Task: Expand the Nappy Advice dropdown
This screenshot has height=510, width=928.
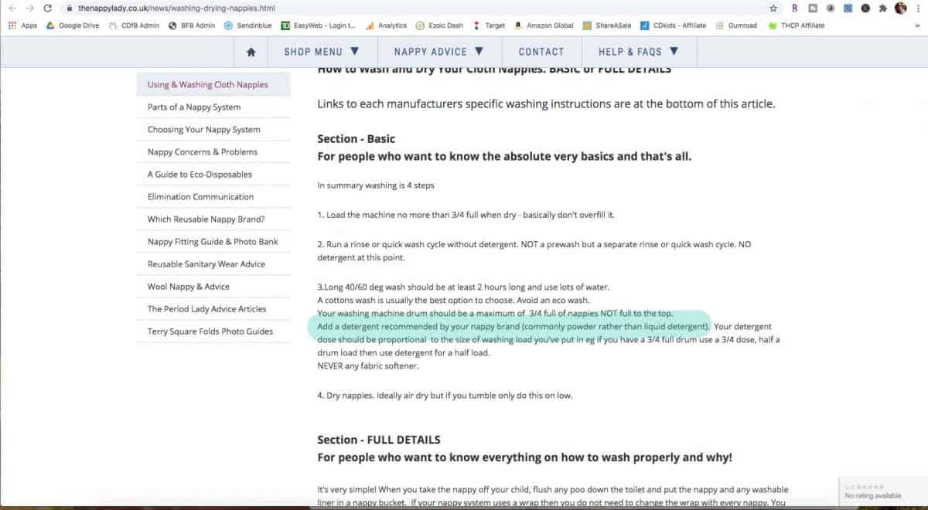Action: pos(438,52)
